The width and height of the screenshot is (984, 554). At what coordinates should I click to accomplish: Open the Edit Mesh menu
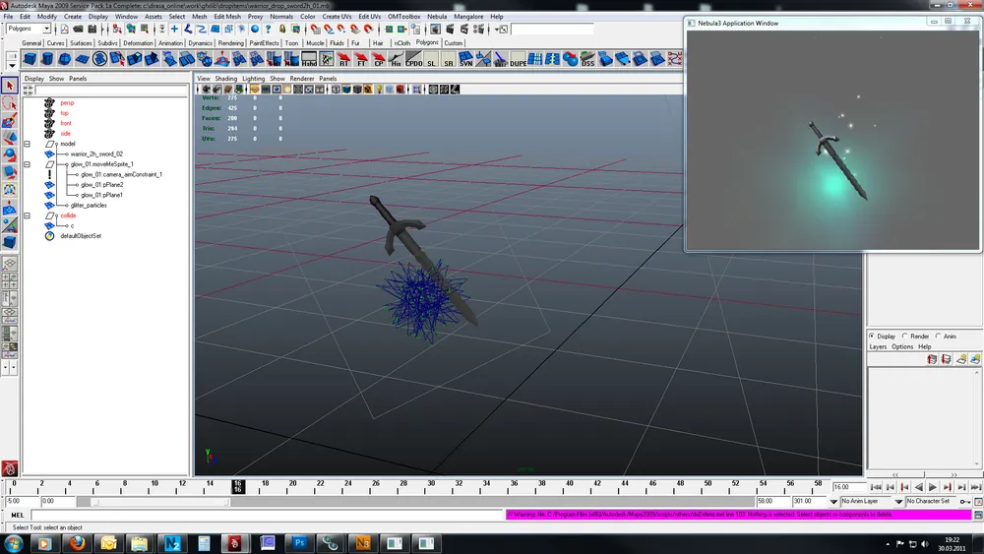pos(227,17)
